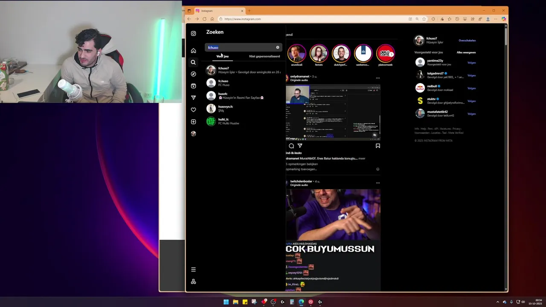
Task: Follow stuktv with Volgen
Action: (x=471, y=101)
